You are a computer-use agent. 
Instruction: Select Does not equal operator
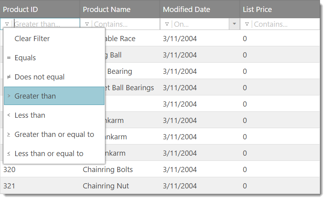39,77
